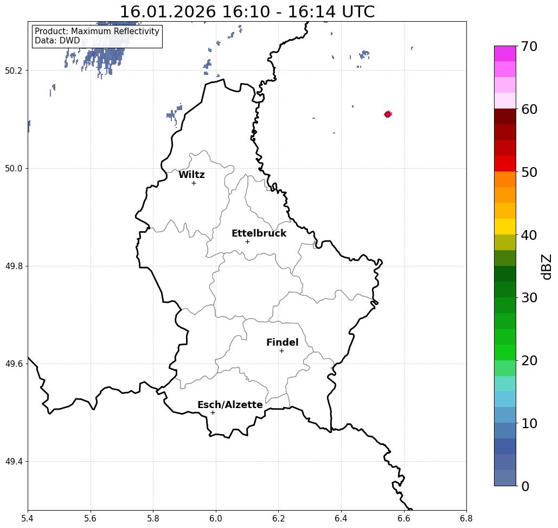Click the longitude tick label 5.6
The image size is (558, 528).
click(x=91, y=518)
